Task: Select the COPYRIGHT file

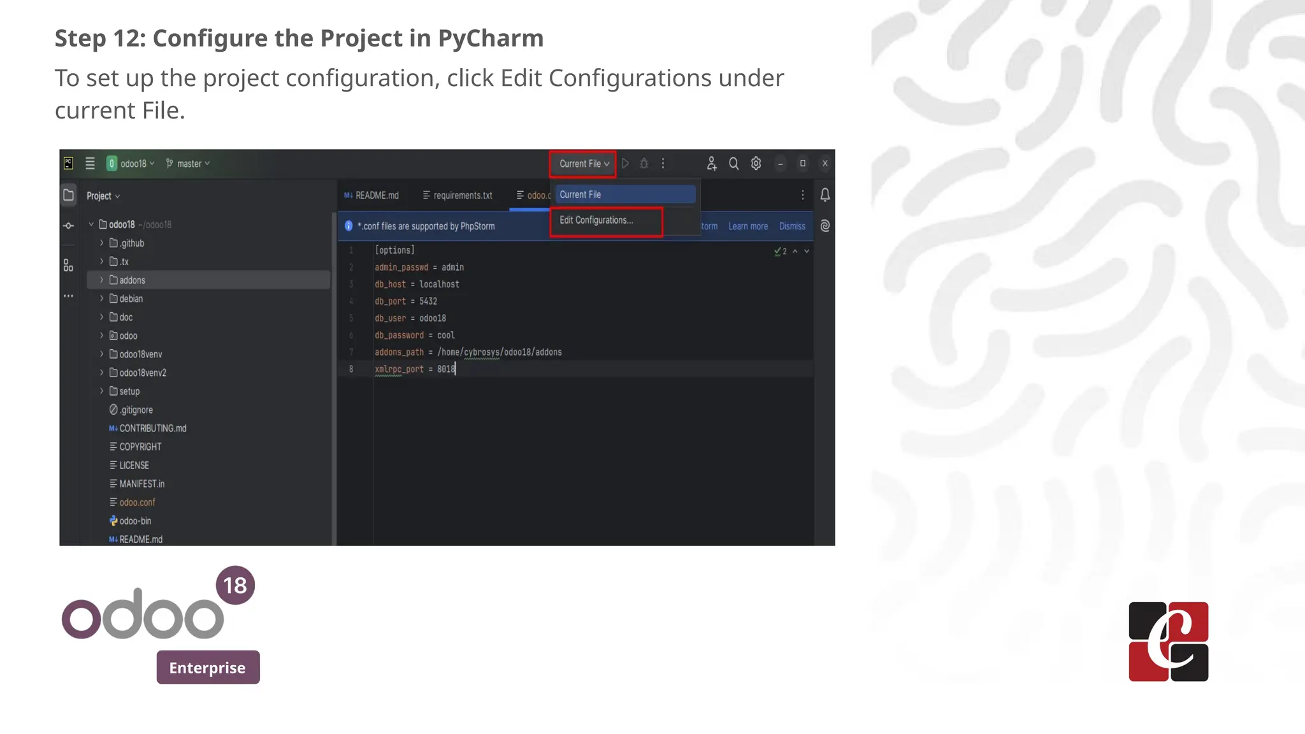Action: coord(135,447)
